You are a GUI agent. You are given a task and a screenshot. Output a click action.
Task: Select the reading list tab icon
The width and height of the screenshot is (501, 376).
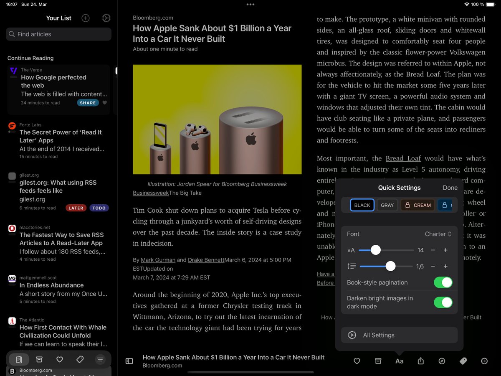(19, 359)
